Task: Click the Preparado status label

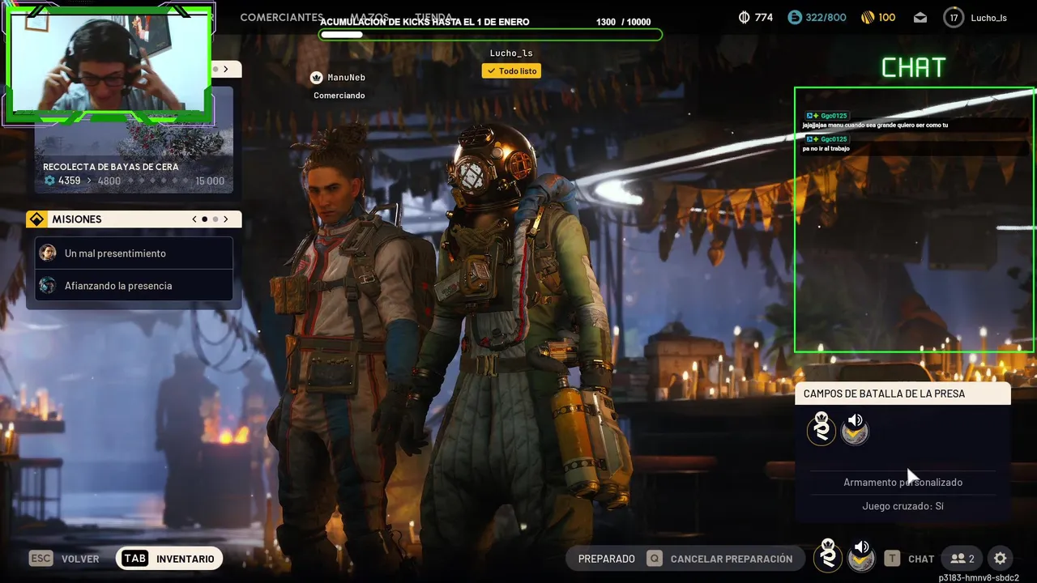Action: coord(606,559)
